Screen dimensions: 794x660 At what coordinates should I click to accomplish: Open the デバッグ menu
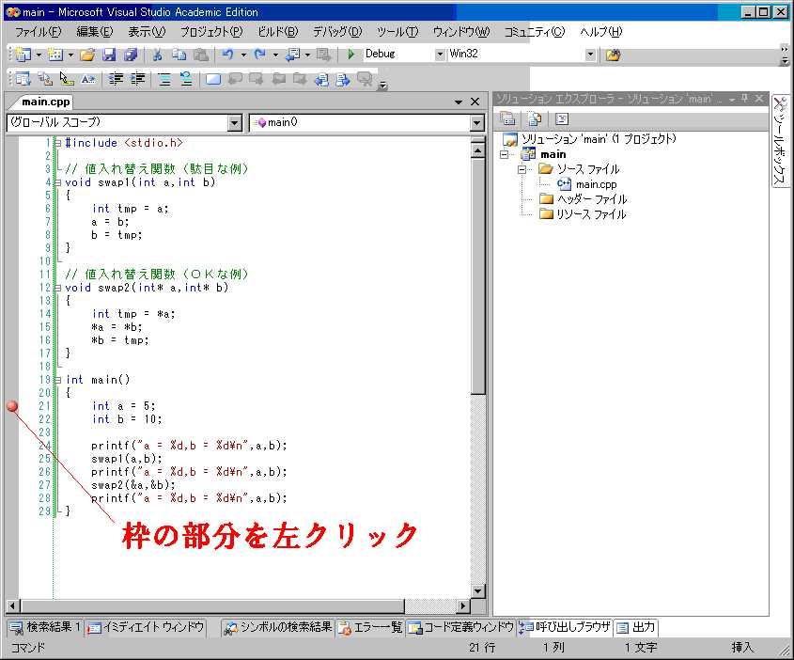pos(337,32)
